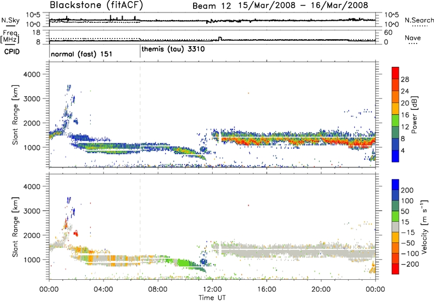The height and width of the screenshot is (301, 434).
Task: Click the 'Beam 12' label
Action: (212, 6)
